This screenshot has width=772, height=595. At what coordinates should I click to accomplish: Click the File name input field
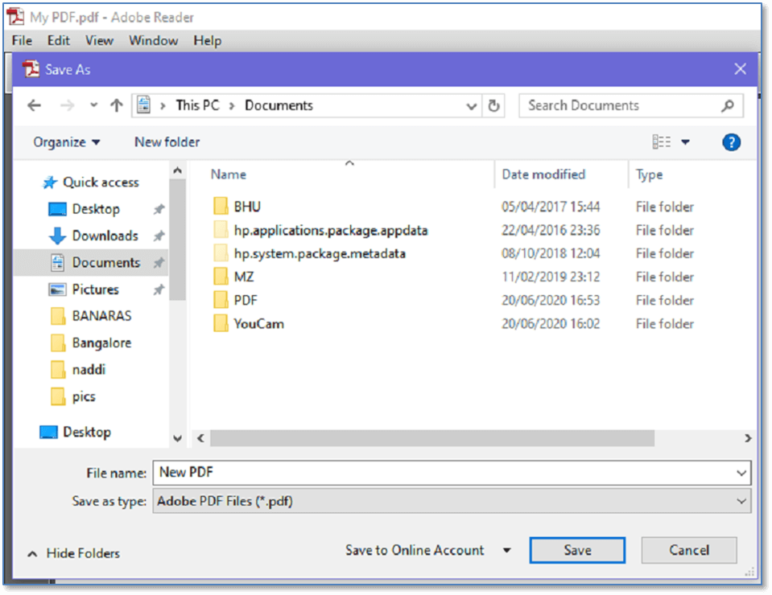[x=443, y=473]
